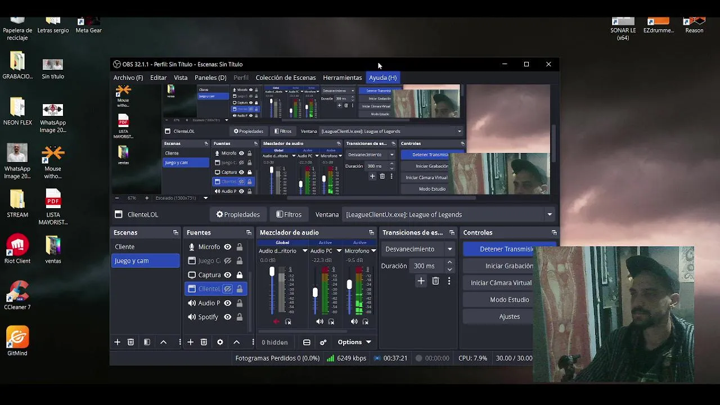Open the Ayuda (H) menu
This screenshot has width=720, height=405.
pyautogui.click(x=383, y=78)
